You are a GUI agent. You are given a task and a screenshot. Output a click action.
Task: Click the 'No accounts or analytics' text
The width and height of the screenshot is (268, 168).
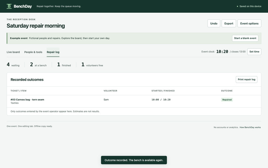(226, 127)
